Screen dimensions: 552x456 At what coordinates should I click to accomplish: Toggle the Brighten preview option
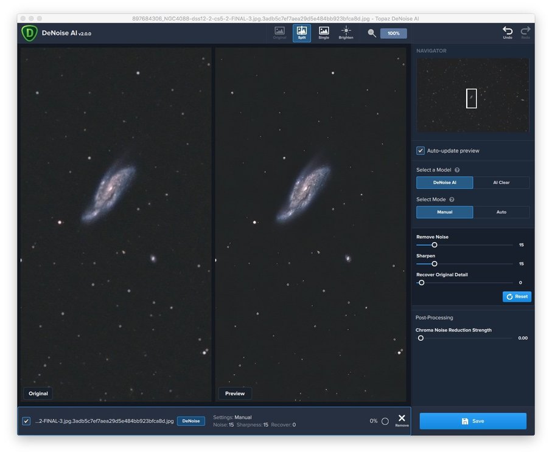tap(346, 33)
